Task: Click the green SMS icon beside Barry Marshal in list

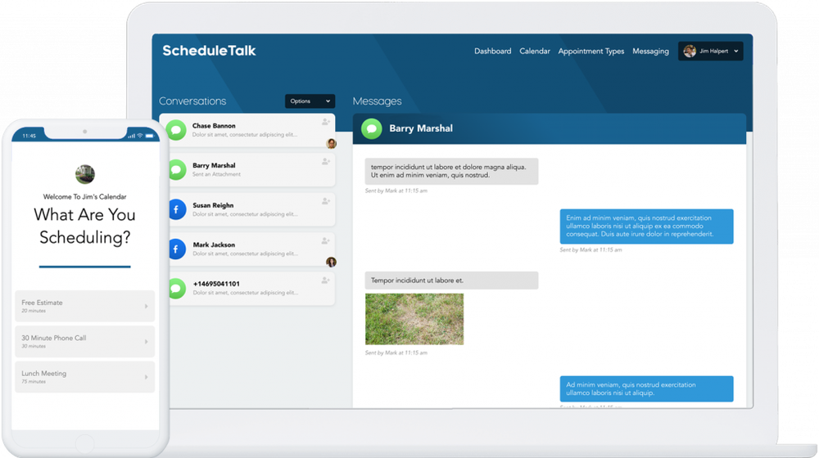Action: 177,169
